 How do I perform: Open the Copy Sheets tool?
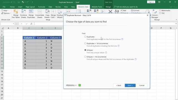click(47, 14)
